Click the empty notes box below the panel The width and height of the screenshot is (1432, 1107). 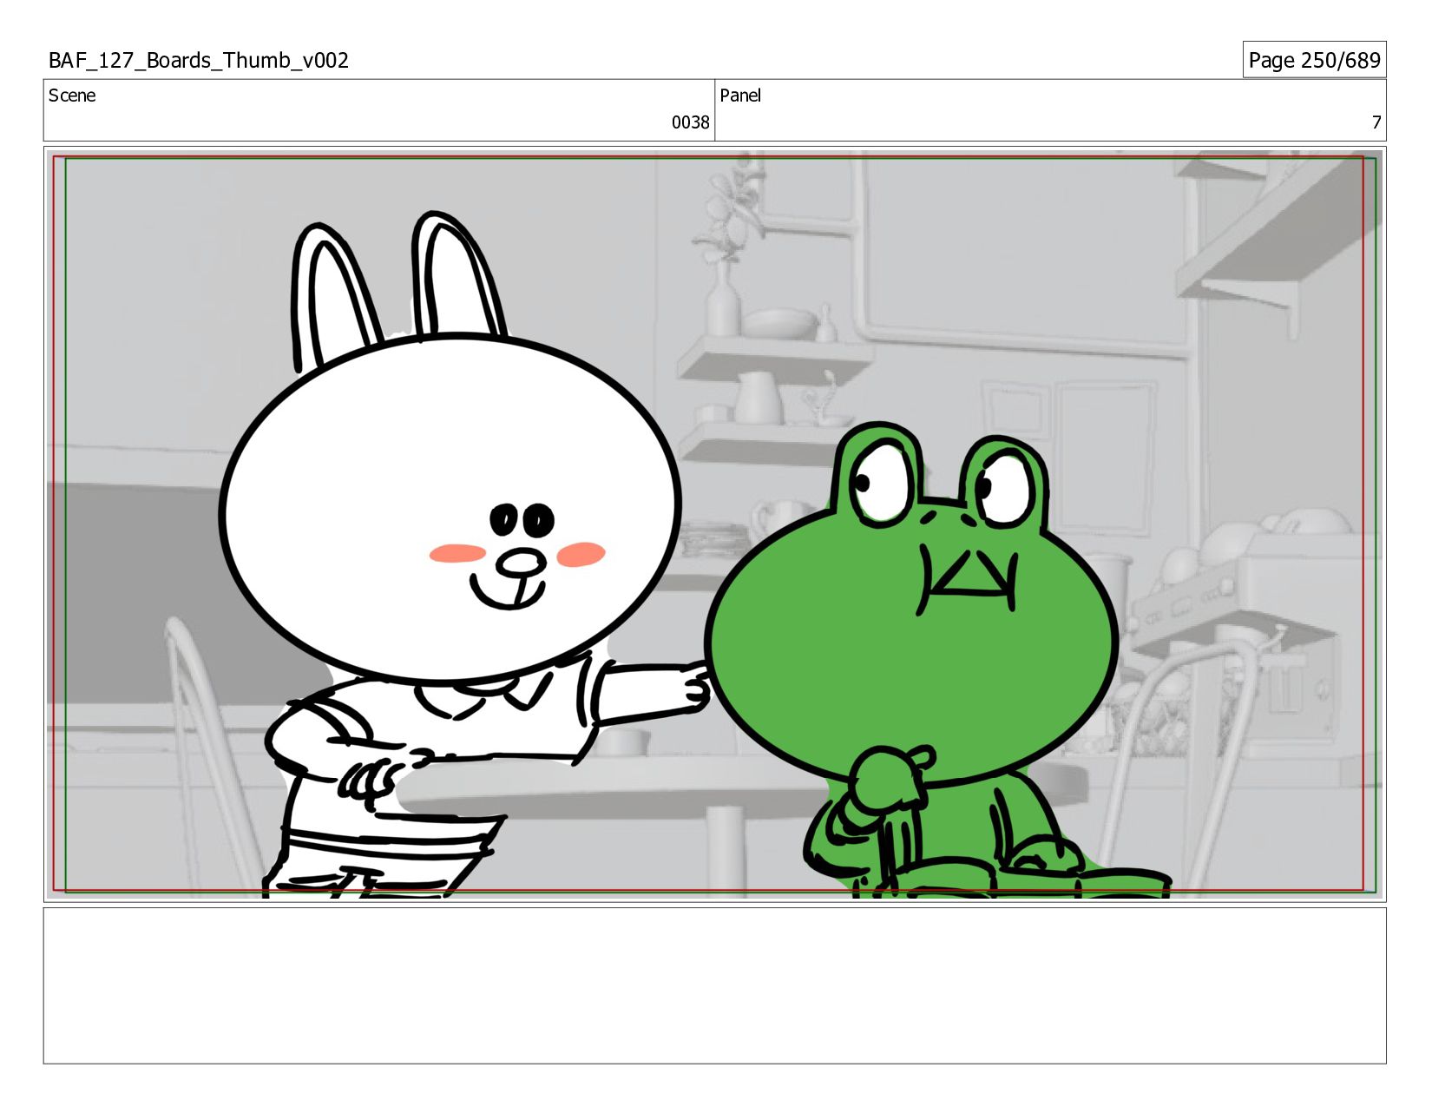tap(715, 985)
